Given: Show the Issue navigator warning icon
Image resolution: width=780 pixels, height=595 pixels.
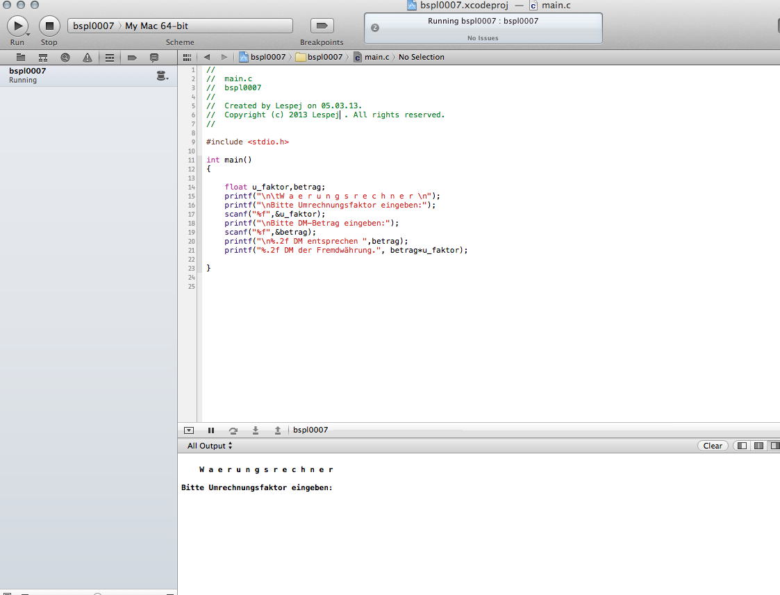Looking at the screenshot, I should pos(87,58).
